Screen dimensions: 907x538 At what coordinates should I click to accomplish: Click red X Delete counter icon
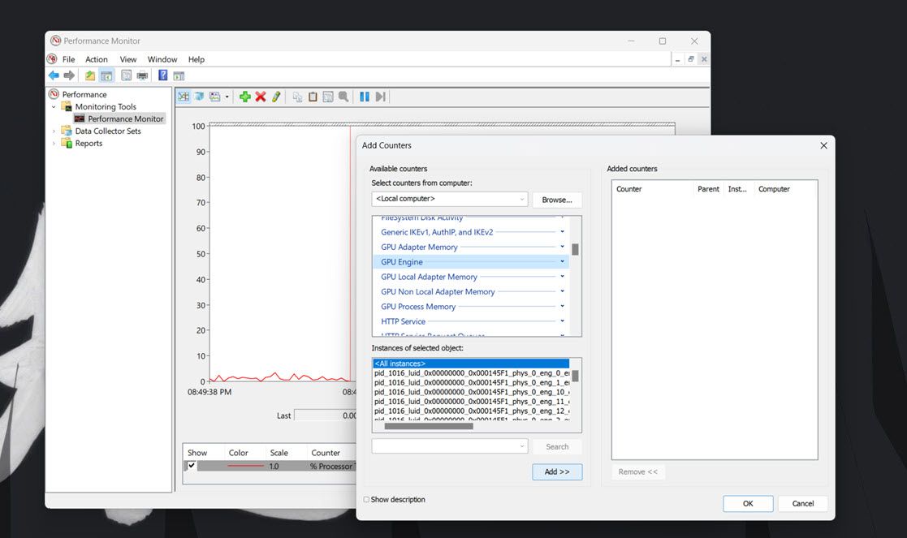[261, 97]
